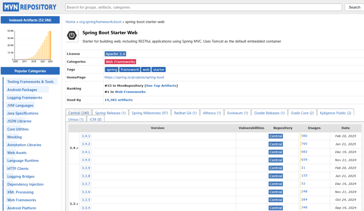Select the framework tag

(x=129, y=70)
